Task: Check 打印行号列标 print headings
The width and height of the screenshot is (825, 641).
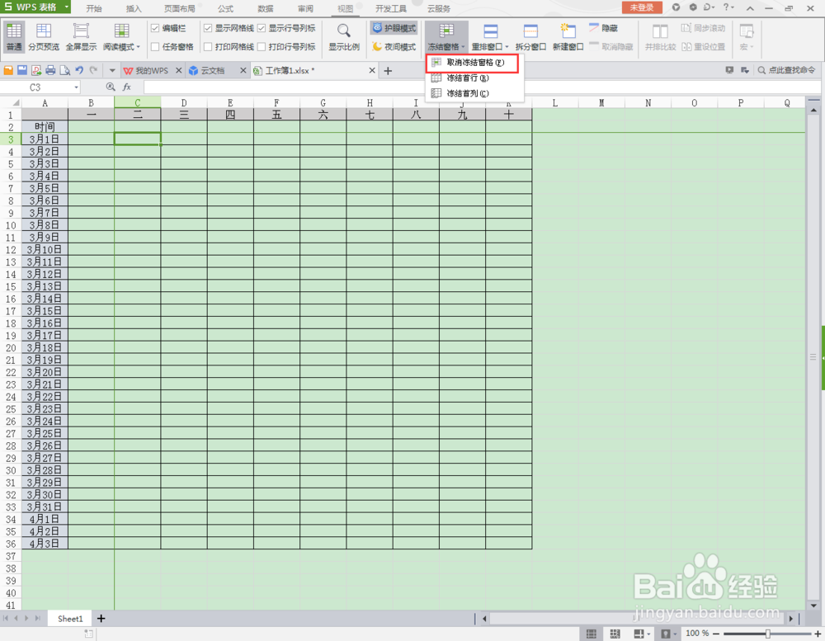Action: point(262,47)
